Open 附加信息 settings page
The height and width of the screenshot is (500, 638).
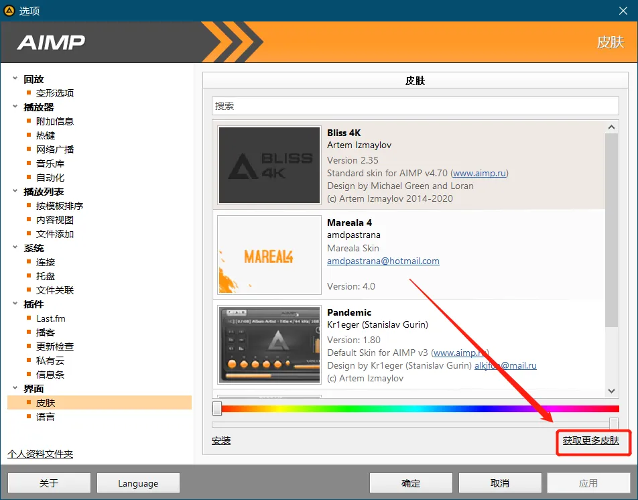(55, 121)
